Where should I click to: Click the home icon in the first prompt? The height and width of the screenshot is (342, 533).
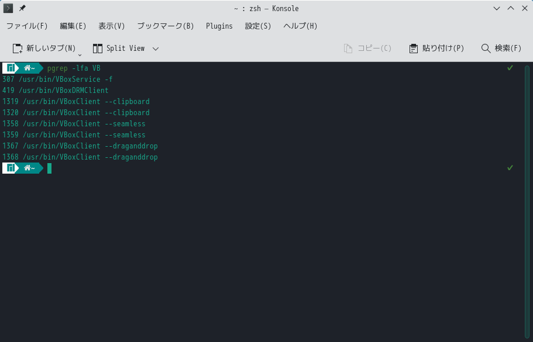(27, 68)
